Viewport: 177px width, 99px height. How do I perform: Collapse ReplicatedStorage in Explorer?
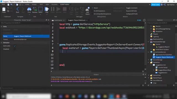point(149,42)
